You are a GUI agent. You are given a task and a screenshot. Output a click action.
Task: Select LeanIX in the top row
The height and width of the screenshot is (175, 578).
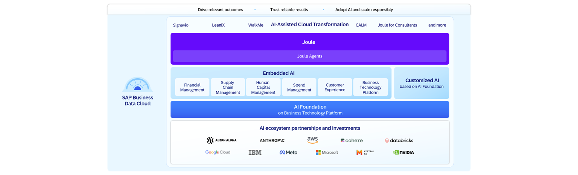pos(218,25)
